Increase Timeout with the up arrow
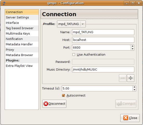This screenshot has width=143, height=125. pyautogui.click(x=134, y=87)
